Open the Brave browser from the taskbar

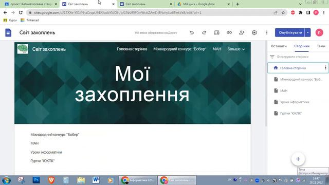[x=51, y=180]
